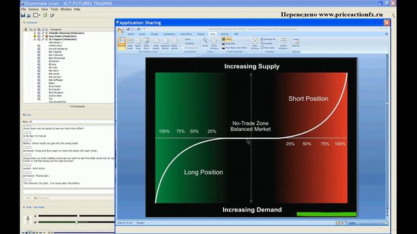Switch to the Insert ribbon tab
The width and height of the screenshot is (417, 234).
tap(142, 34)
